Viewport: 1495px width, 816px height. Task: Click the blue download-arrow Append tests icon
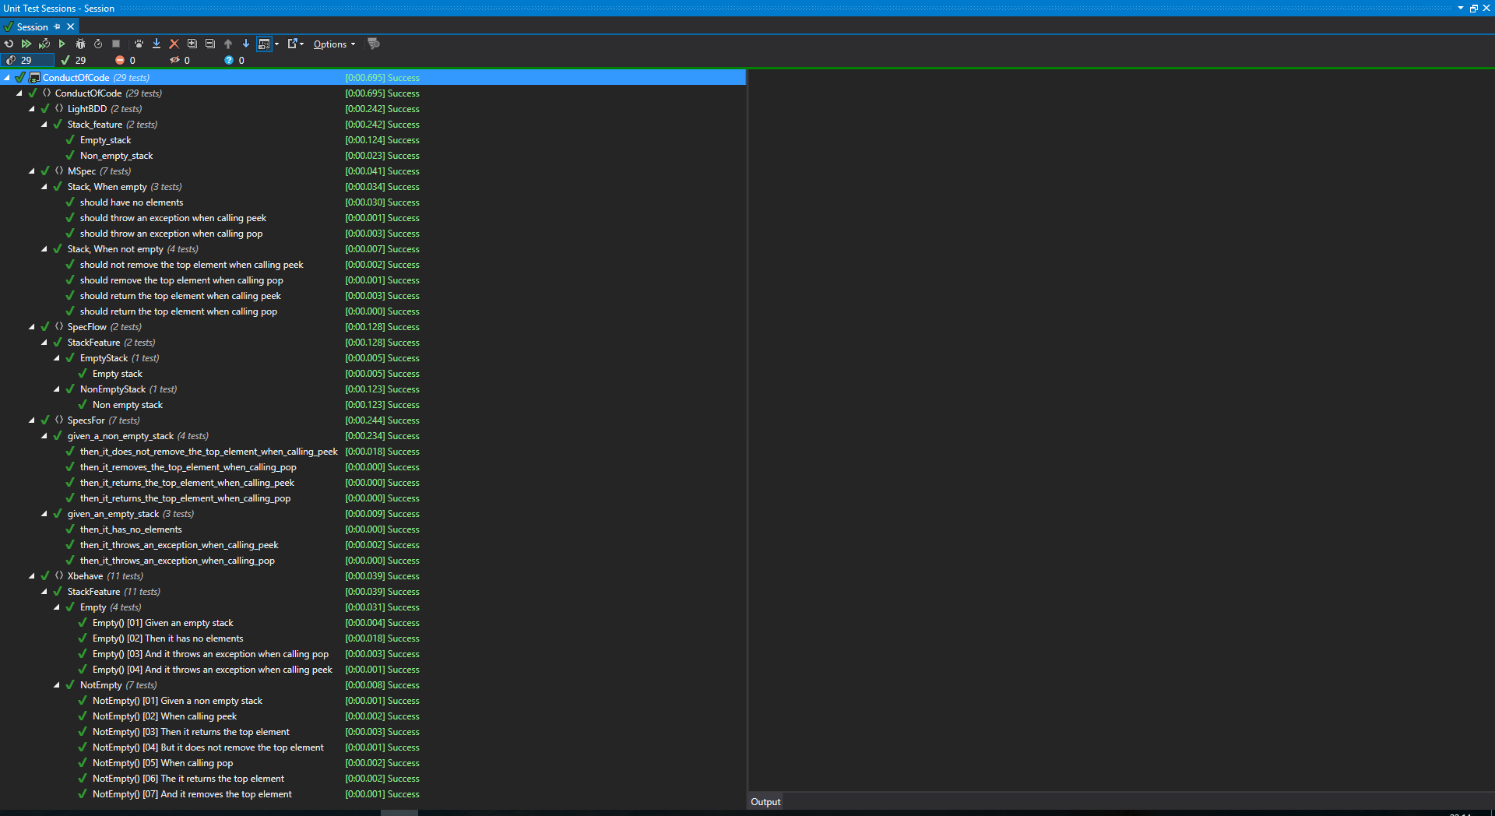point(157,44)
